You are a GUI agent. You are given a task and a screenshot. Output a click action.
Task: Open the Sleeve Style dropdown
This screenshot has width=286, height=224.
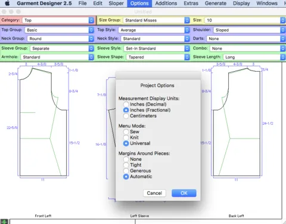pos(157,48)
